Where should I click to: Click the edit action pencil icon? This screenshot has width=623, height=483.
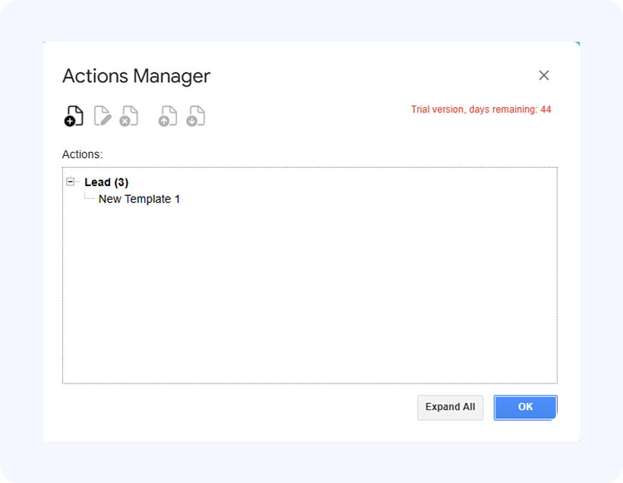pos(103,116)
